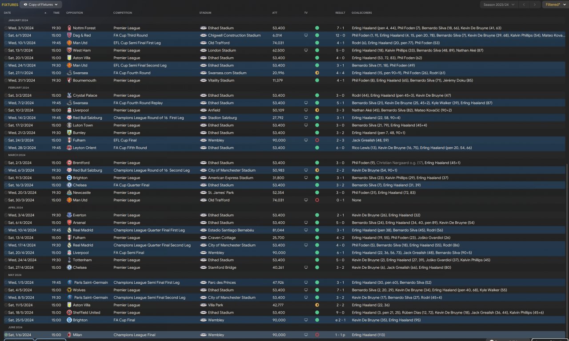Image resolution: width=569 pixels, height=341 pixels.
Task: Tick the selection circle for Sat, 24/2/2024
Action: 6,140
